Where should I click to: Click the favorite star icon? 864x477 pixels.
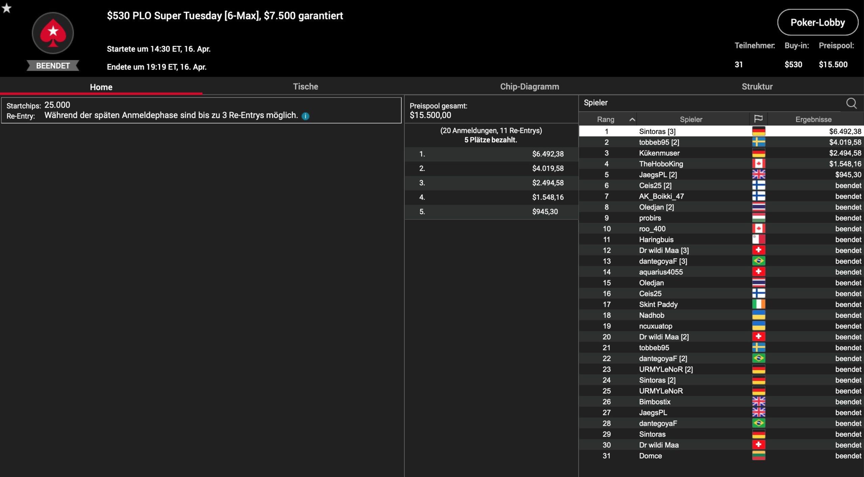pos(7,8)
